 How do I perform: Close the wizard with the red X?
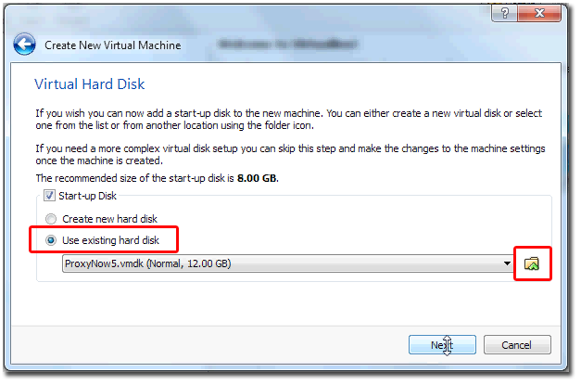(x=539, y=14)
